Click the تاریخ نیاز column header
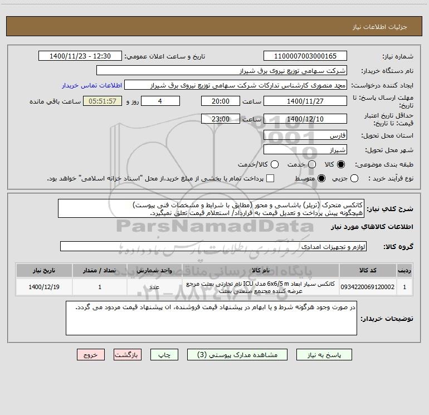The width and height of the screenshot is (429, 415). pos(44,270)
